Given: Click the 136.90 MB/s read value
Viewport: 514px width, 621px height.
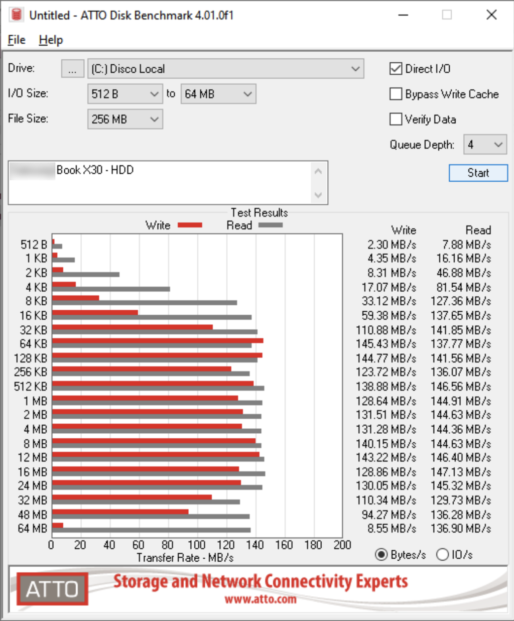Looking at the screenshot, I should pyautogui.click(x=461, y=529).
